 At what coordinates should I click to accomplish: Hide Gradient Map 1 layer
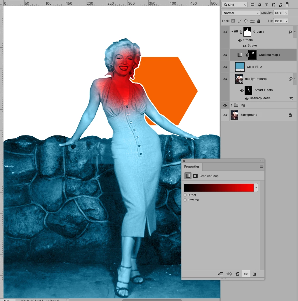[225, 55]
